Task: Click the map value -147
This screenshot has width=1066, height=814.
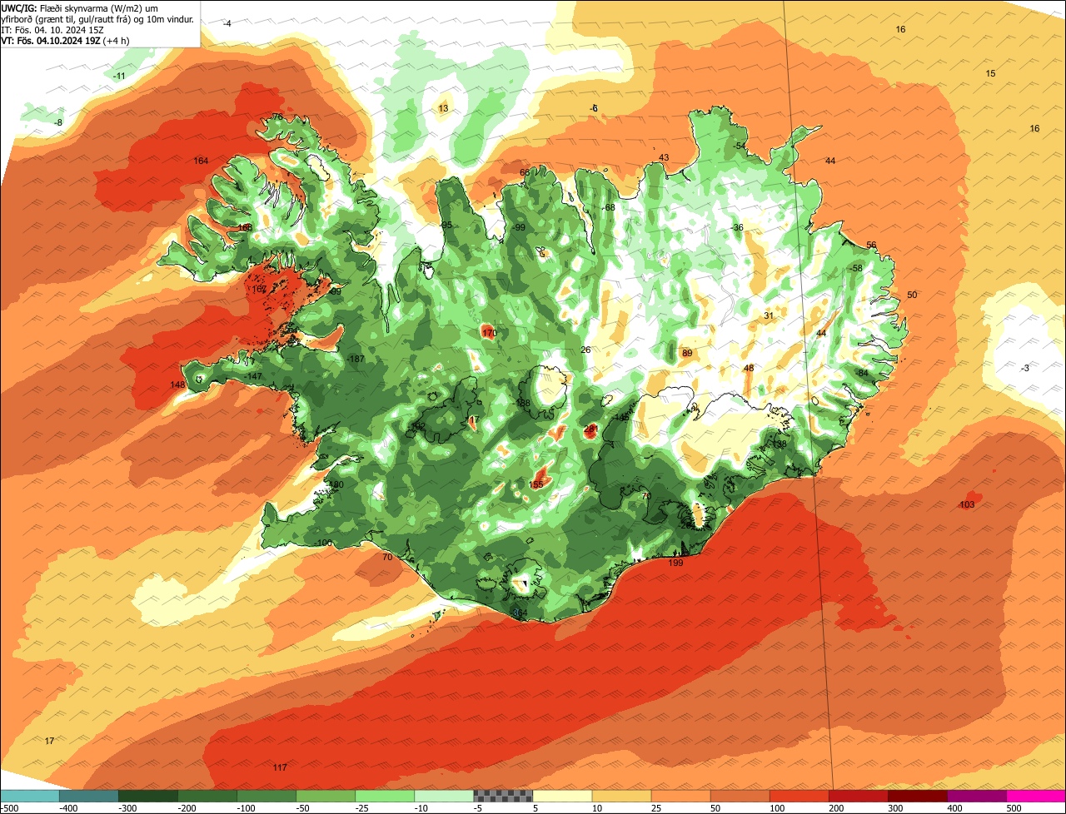Action: [x=253, y=377]
